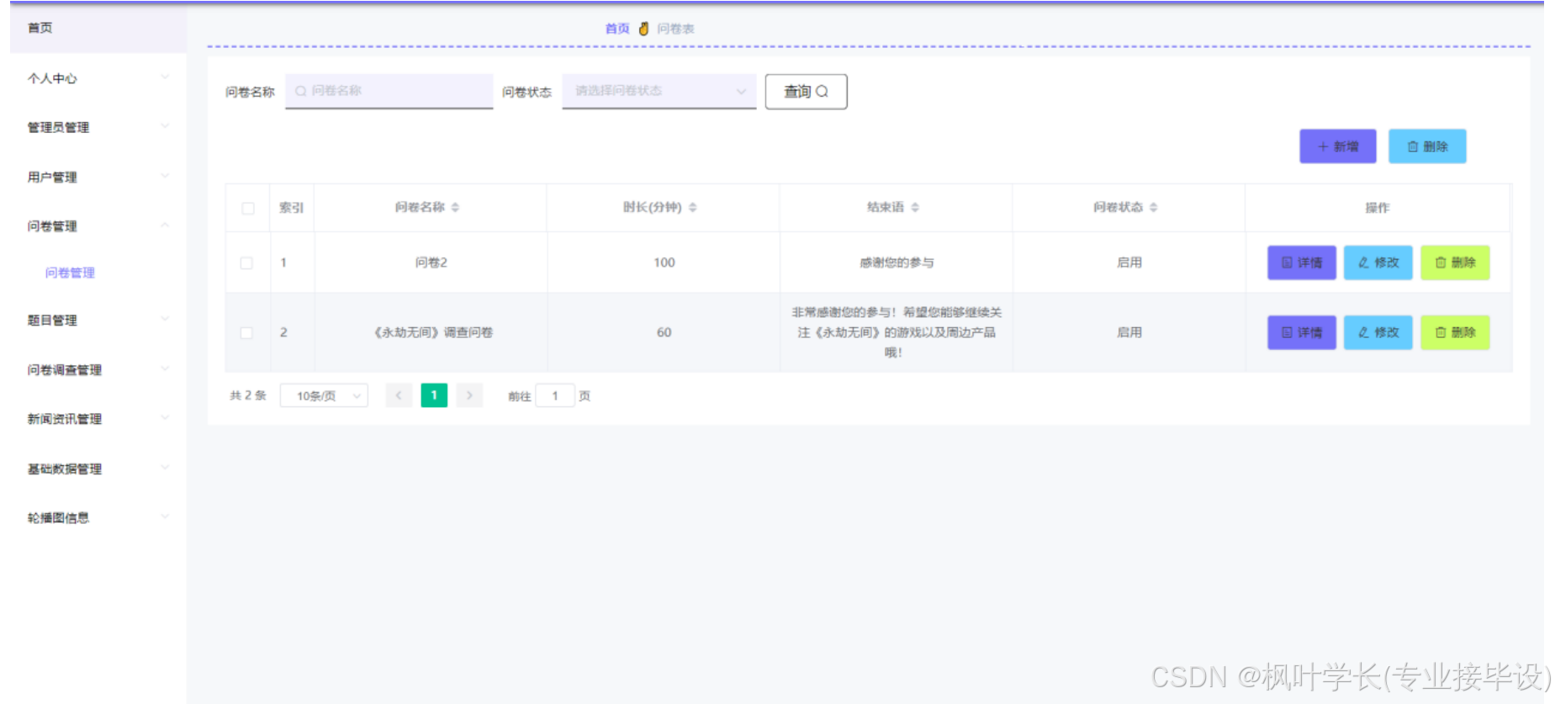Click the 查询 search button
This screenshot has width=1555, height=704.
click(806, 92)
